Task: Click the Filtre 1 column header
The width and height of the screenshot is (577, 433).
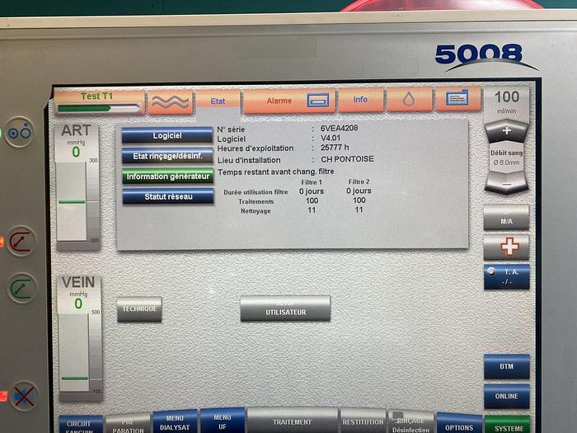Action: (312, 182)
